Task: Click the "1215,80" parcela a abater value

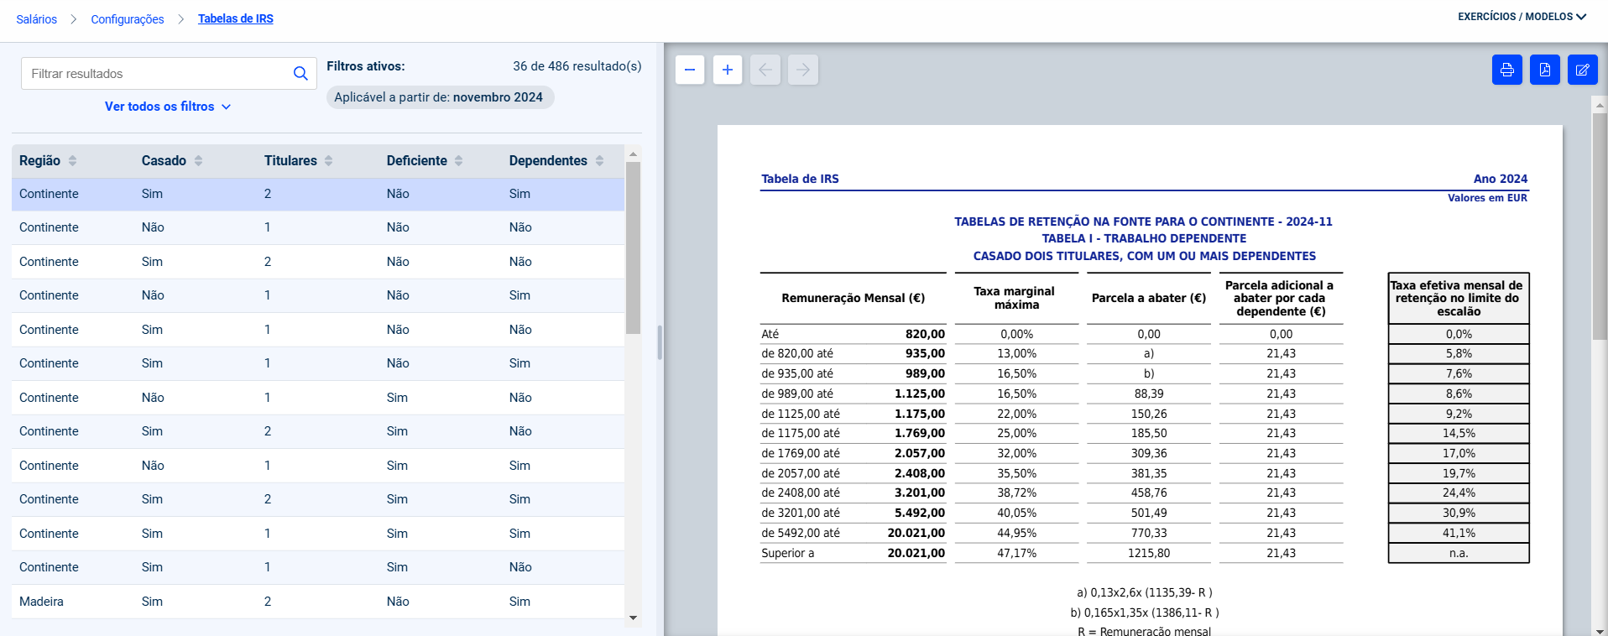Action: point(1149,553)
